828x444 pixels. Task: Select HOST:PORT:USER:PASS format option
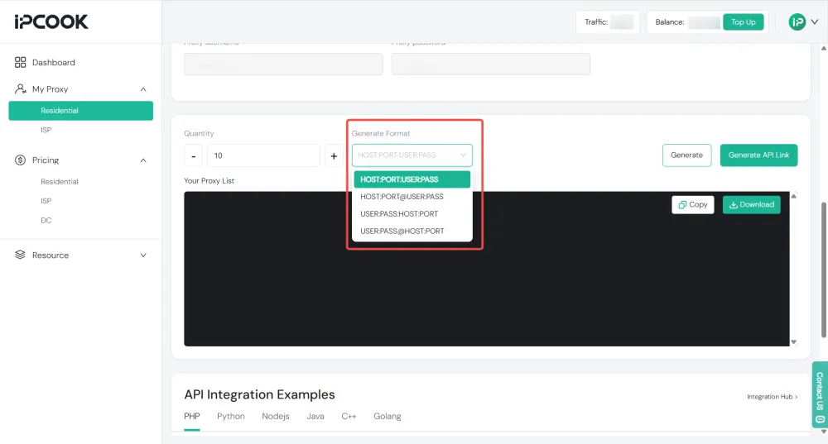[x=412, y=179]
